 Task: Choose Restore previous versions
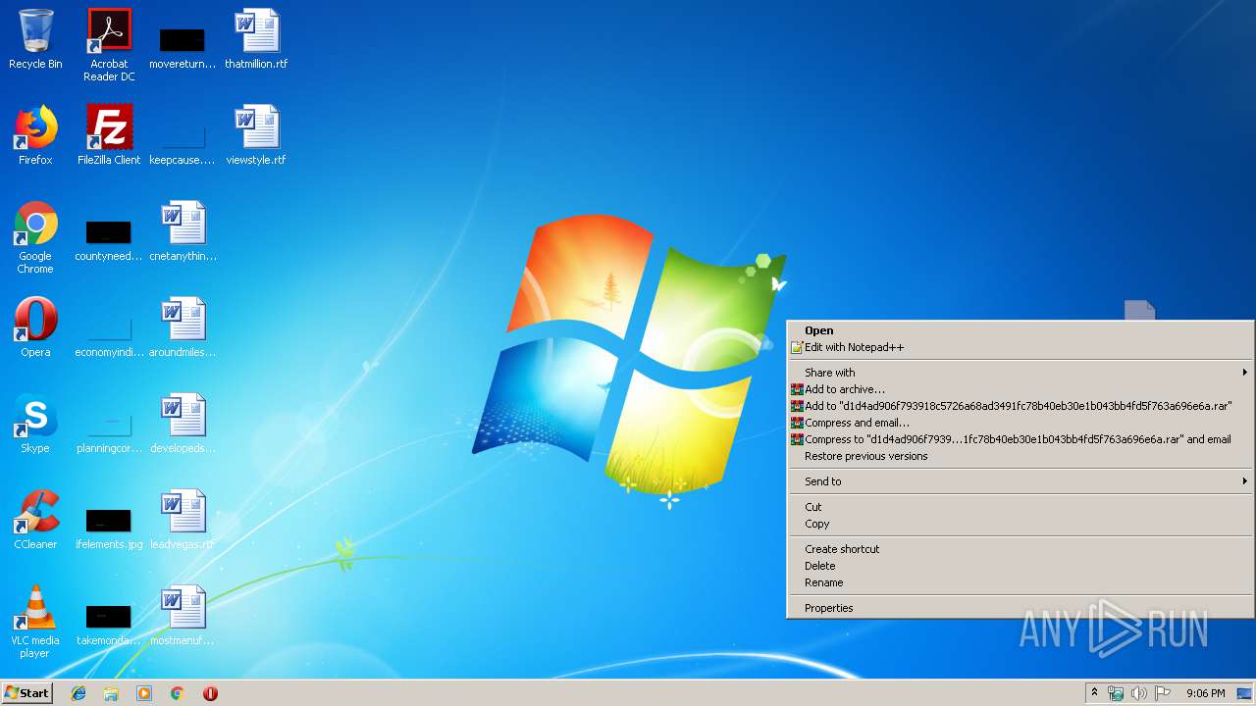pyautogui.click(x=1020, y=456)
